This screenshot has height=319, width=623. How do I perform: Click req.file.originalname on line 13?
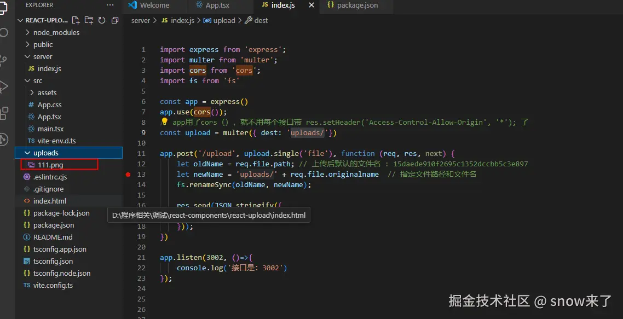click(334, 175)
